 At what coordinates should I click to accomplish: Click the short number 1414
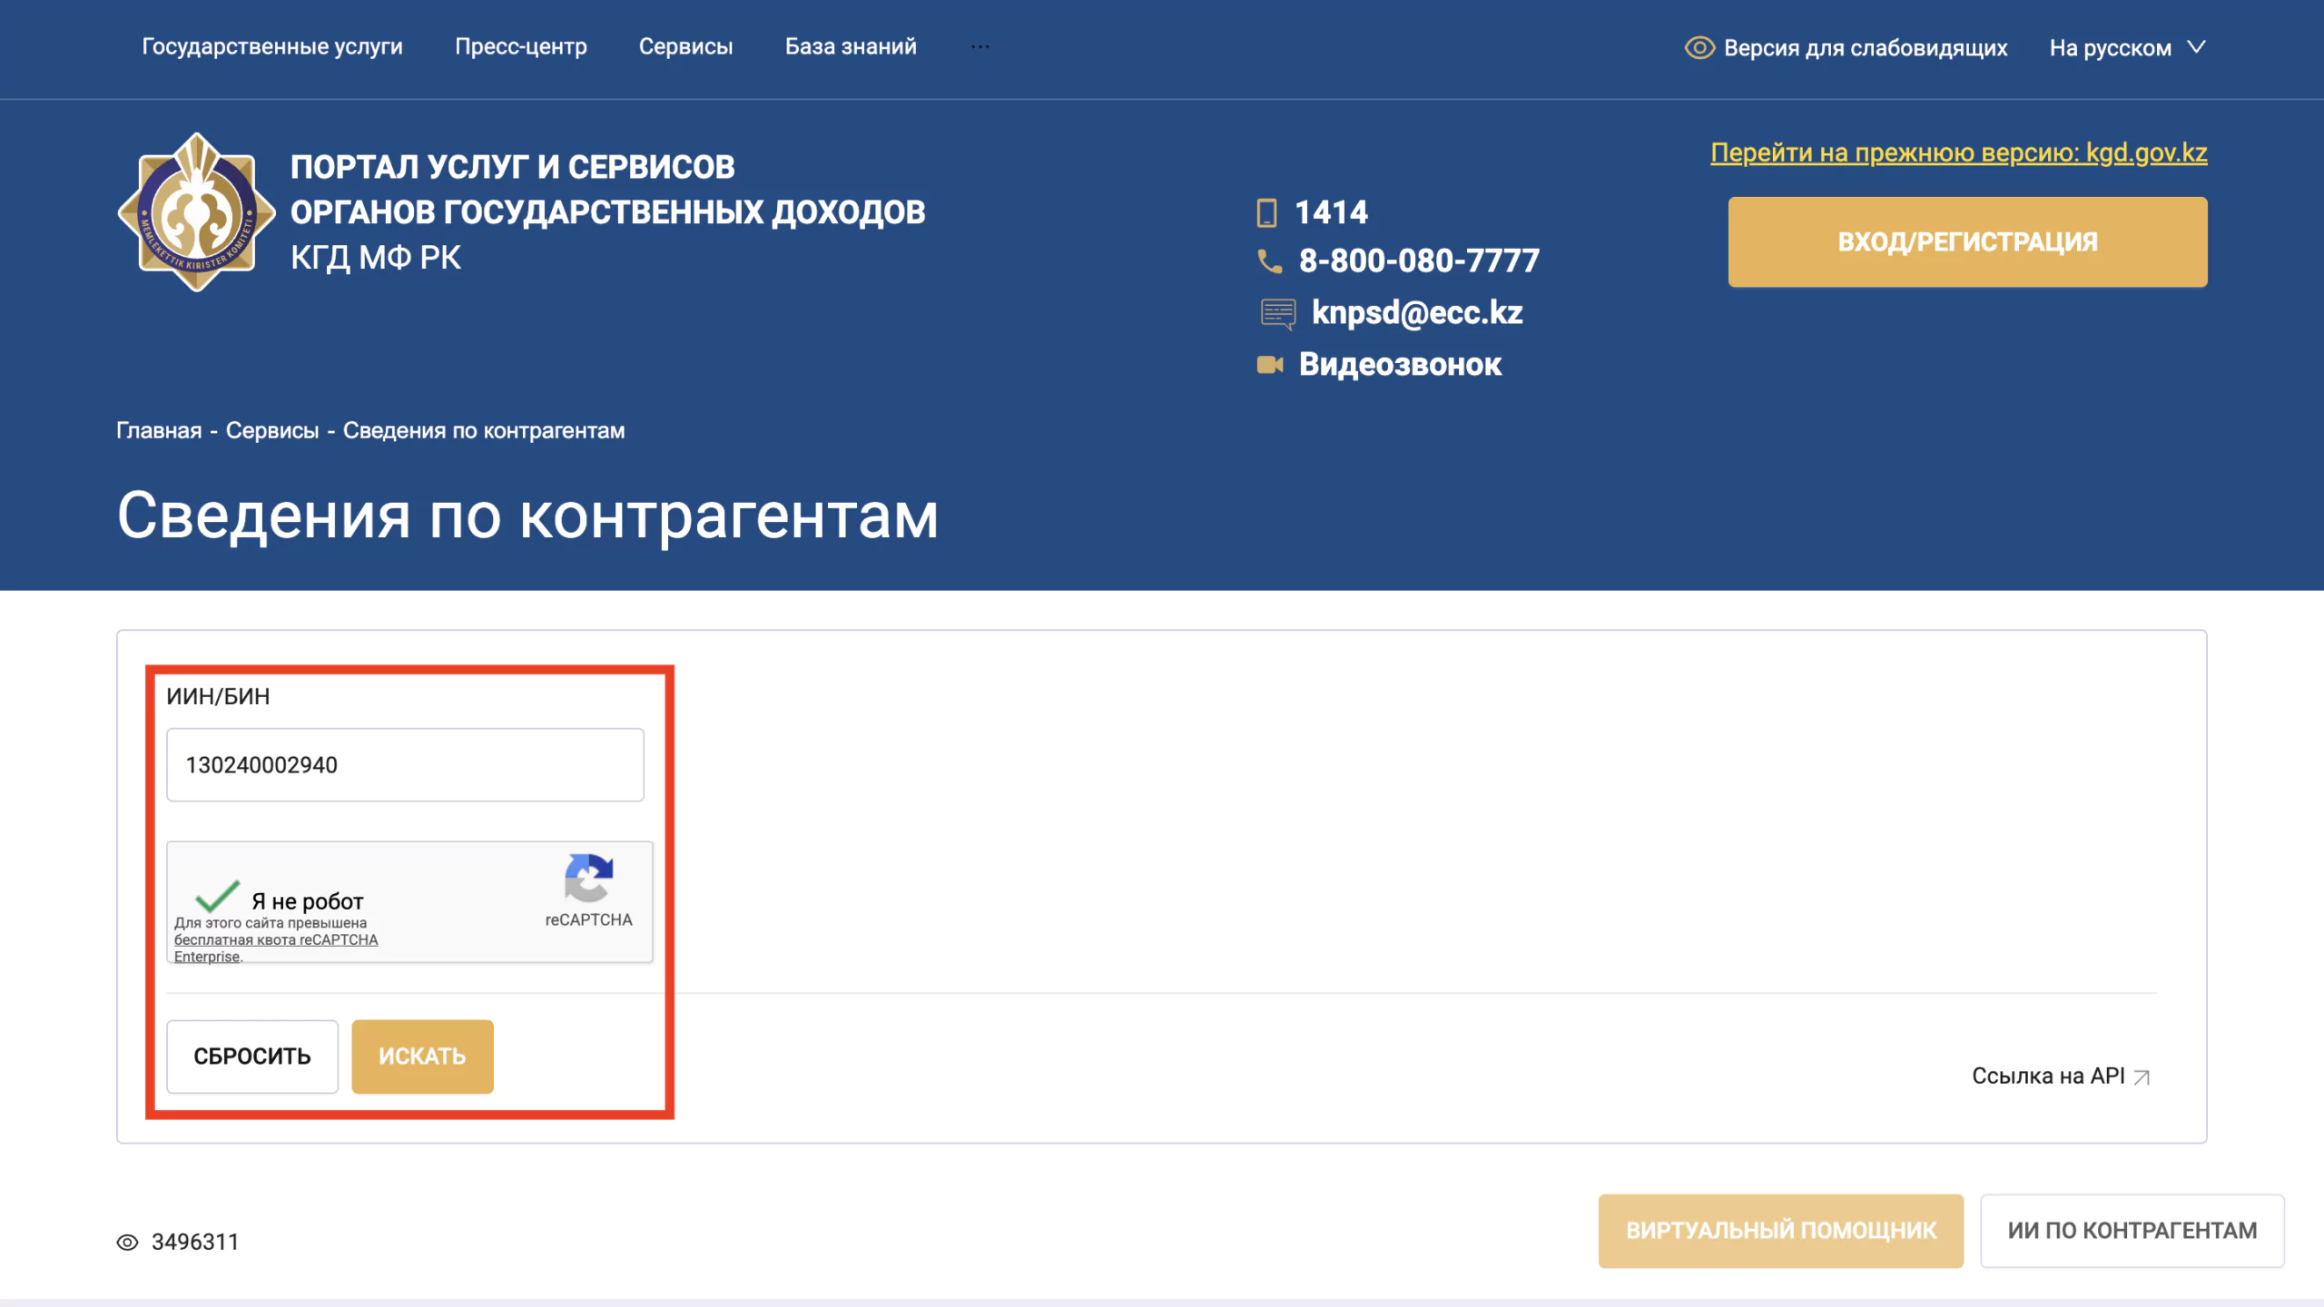click(x=1331, y=212)
